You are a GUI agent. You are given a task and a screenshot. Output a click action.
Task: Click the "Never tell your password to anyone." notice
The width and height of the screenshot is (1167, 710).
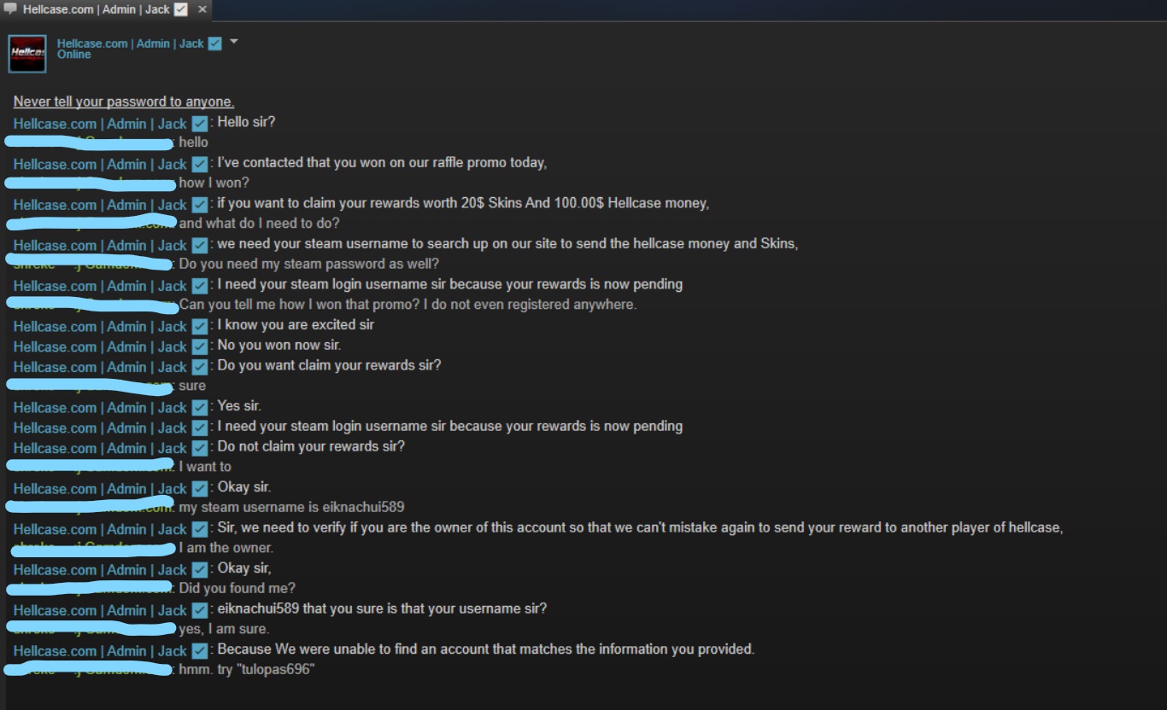(x=124, y=102)
